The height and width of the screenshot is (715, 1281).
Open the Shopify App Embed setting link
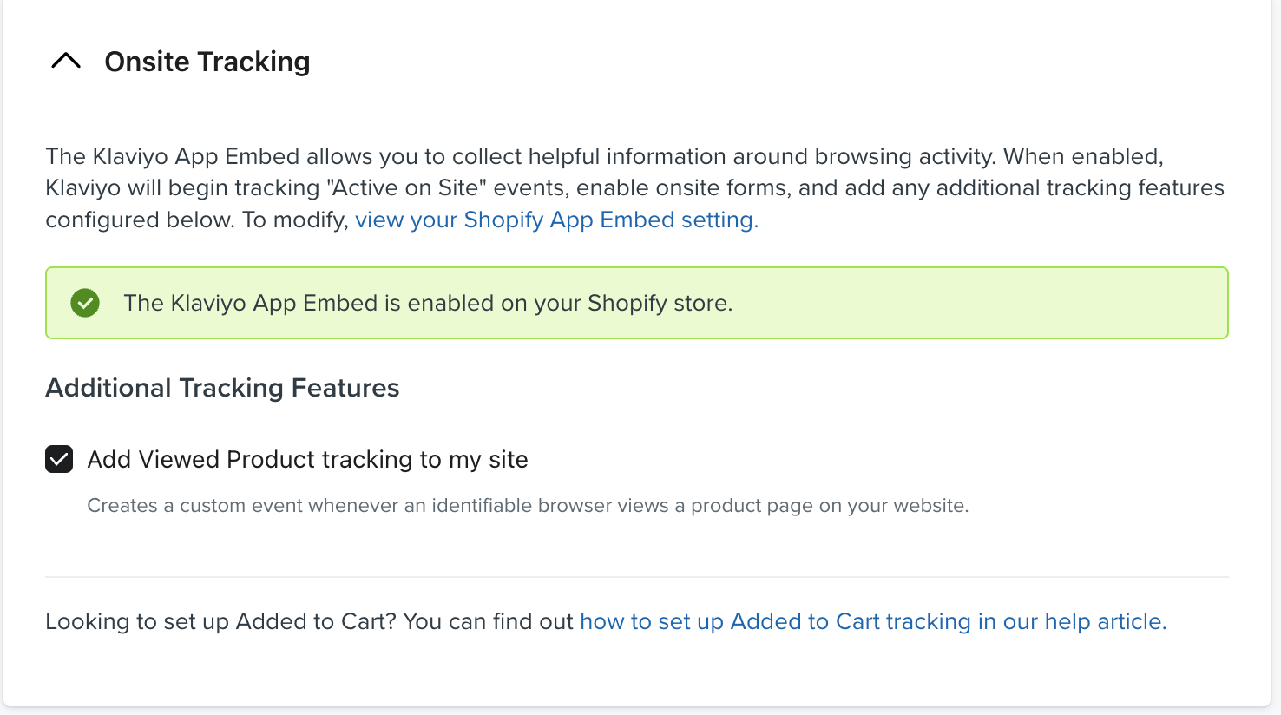point(556,220)
